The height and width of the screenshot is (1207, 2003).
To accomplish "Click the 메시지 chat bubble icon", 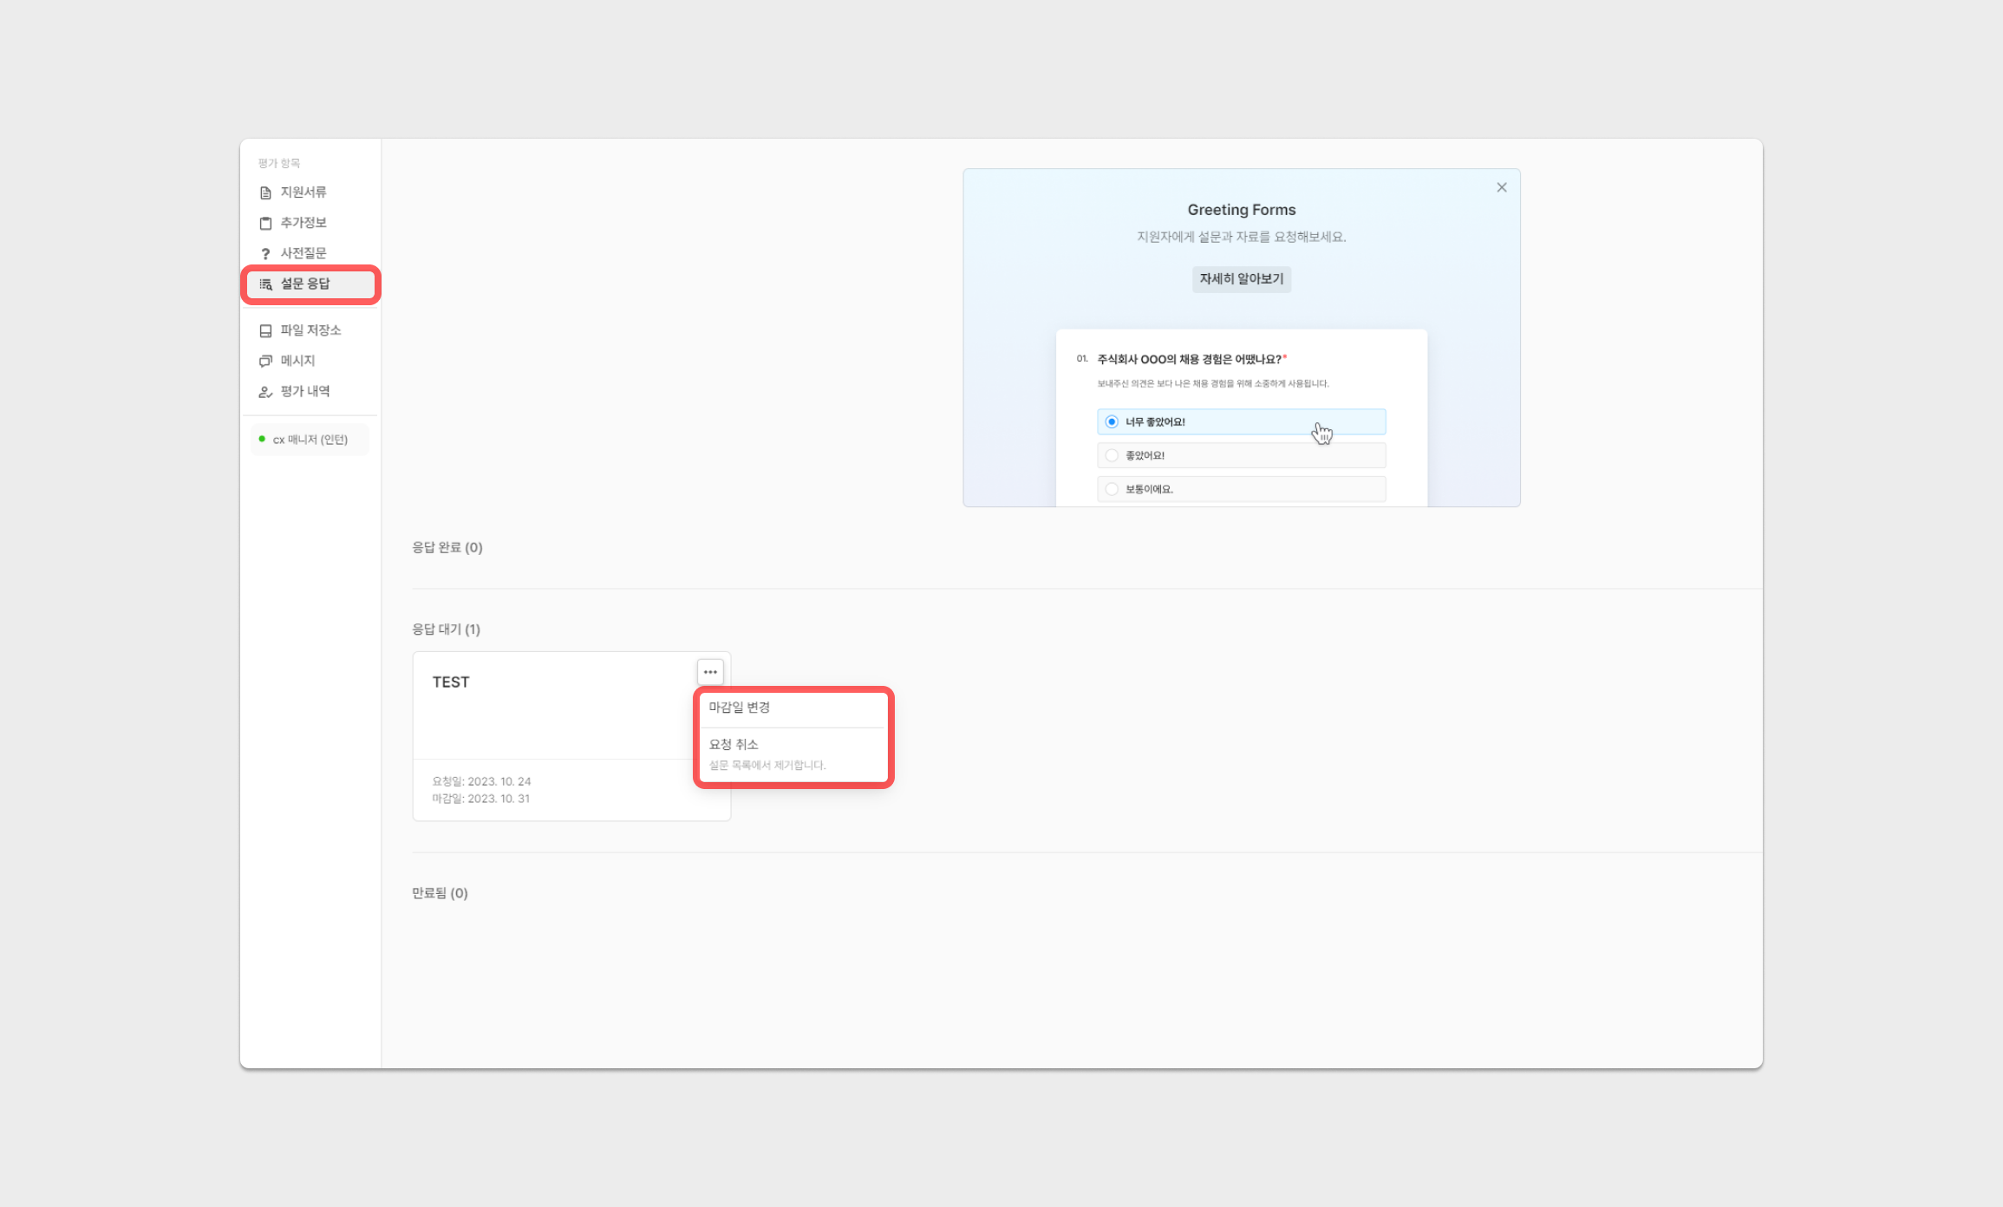I will (x=265, y=361).
